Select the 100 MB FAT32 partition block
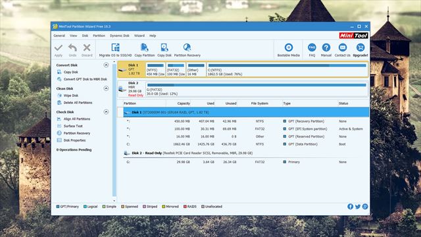The height and width of the screenshot is (237, 421). 176,70
